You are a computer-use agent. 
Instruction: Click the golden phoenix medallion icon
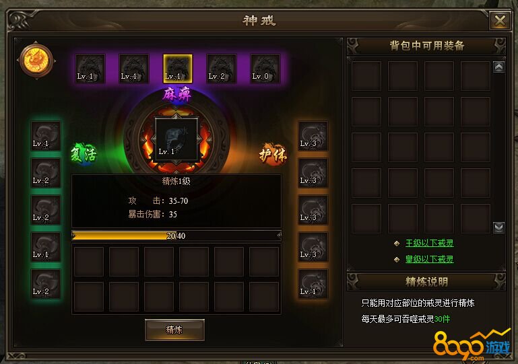(x=36, y=61)
